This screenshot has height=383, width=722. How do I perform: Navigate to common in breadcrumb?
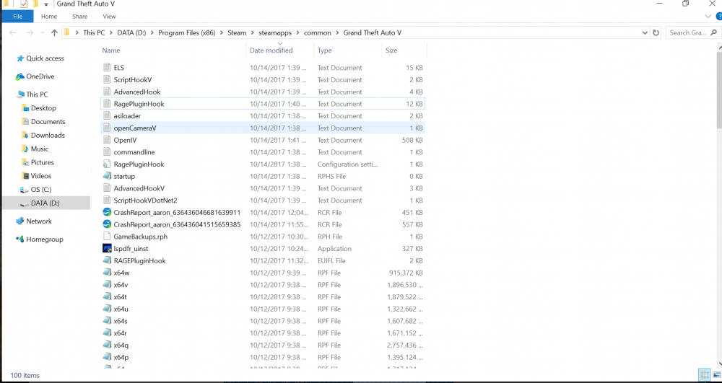pos(317,32)
